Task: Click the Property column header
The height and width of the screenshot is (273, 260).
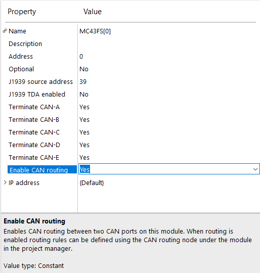Action: (x=22, y=12)
